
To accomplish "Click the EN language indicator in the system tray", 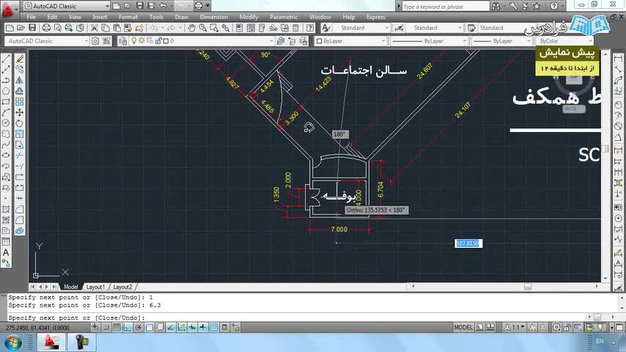I will (x=600, y=341).
